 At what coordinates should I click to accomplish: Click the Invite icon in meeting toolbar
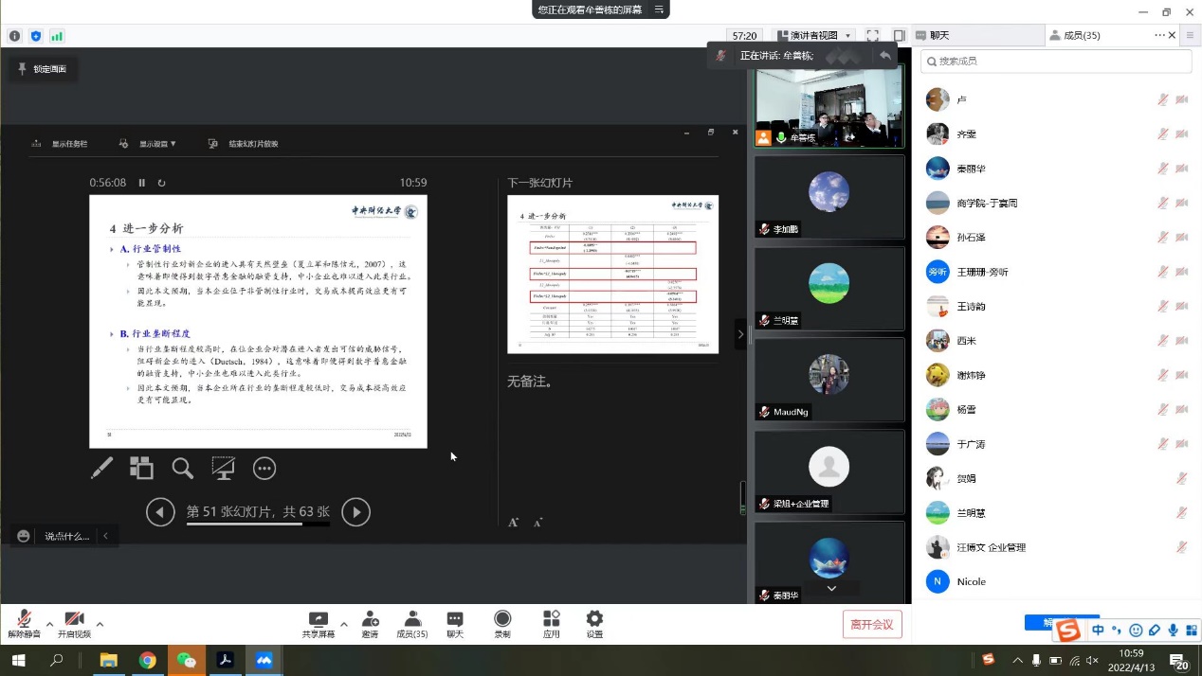coord(370,619)
